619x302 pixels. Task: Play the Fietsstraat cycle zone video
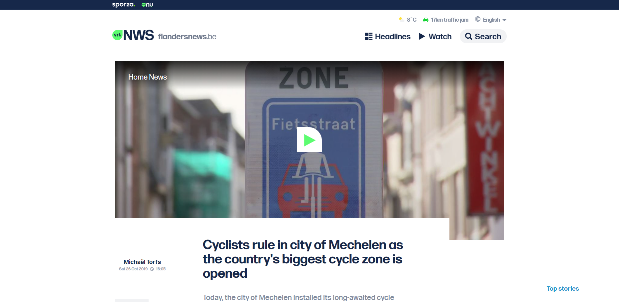coord(309,140)
